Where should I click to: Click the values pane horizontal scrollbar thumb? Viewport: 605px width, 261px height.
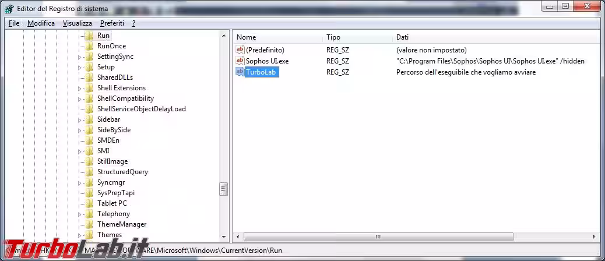coord(378,237)
